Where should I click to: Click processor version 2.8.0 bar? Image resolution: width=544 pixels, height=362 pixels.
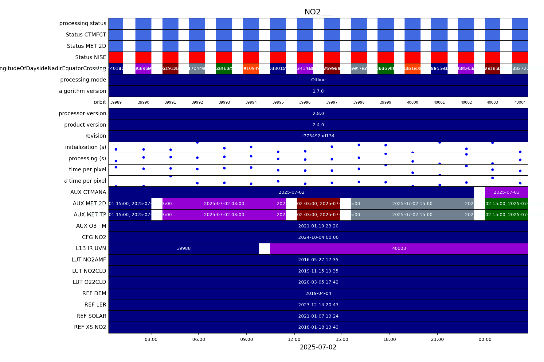[318, 114]
